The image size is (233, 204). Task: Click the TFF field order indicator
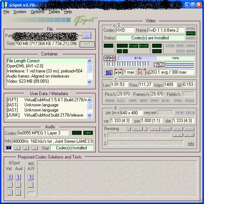coord(133,101)
